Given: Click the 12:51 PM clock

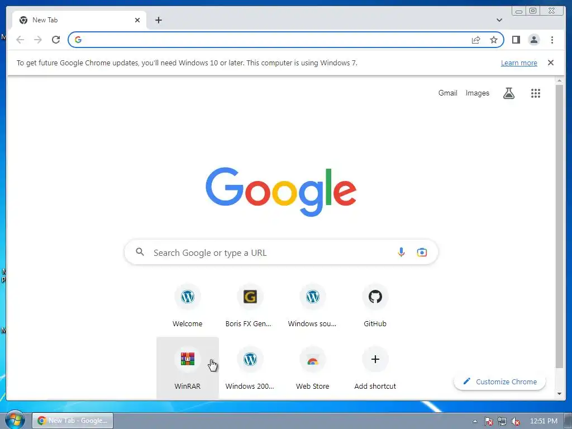Looking at the screenshot, I should click(544, 421).
